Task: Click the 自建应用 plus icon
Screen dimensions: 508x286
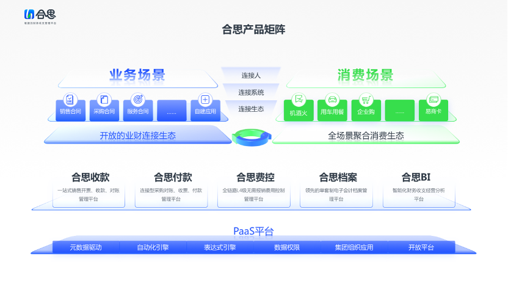Action: pyautogui.click(x=205, y=99)
